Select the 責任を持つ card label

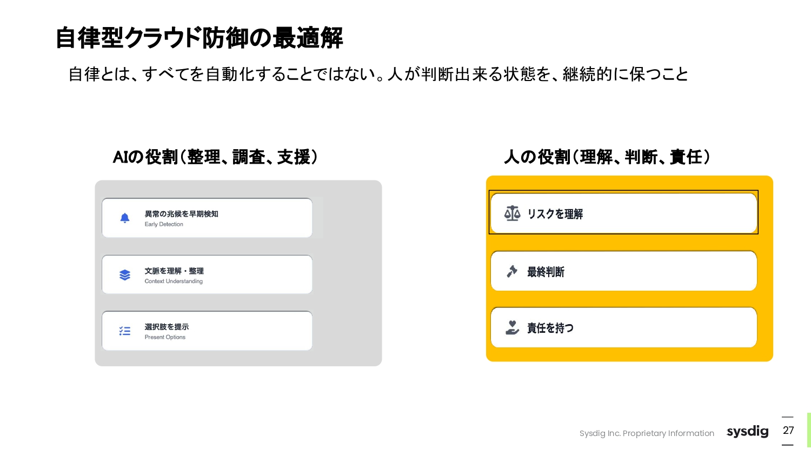pos(550,328)
